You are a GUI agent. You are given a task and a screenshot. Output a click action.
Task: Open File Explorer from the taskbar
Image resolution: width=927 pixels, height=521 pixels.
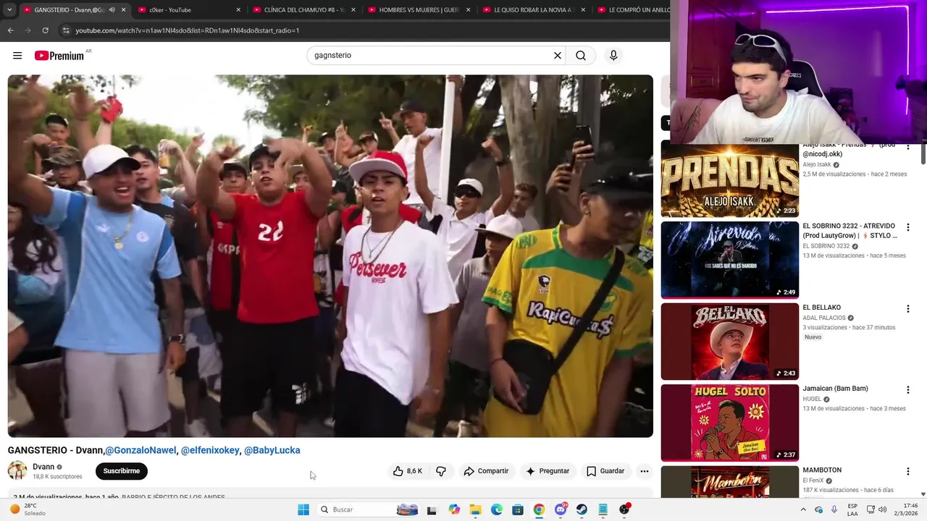pyautogui.click(x=475, y=509)
